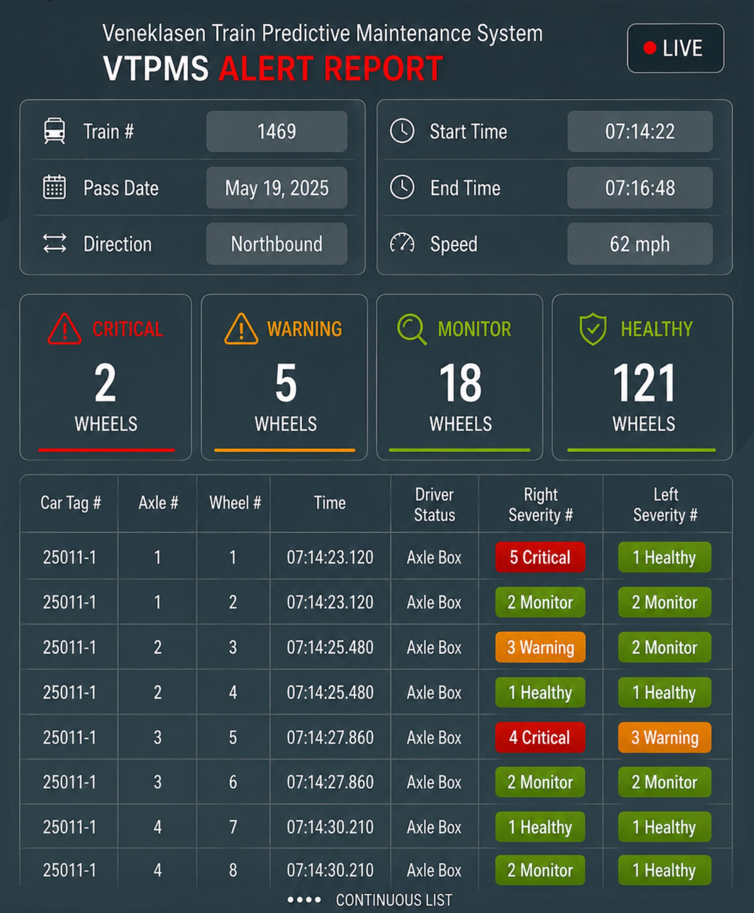Image resolution: width=754 pixels, height=913 pixels.
Task: Click the 4 Critical severity badge
Action: pos(540,738)
